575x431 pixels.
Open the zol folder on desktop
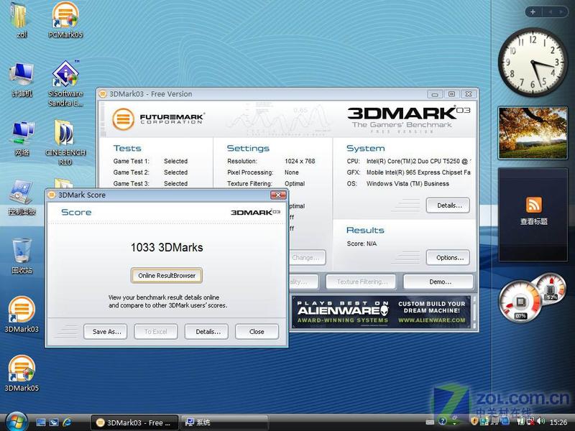[21, 19]
